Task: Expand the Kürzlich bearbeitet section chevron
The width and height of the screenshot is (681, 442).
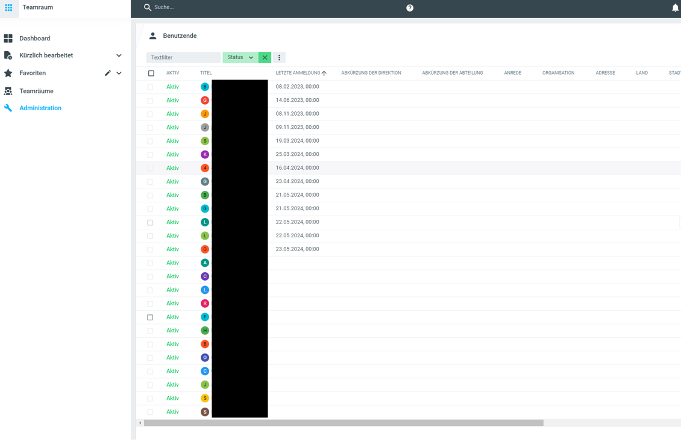Action: point(119,55)
